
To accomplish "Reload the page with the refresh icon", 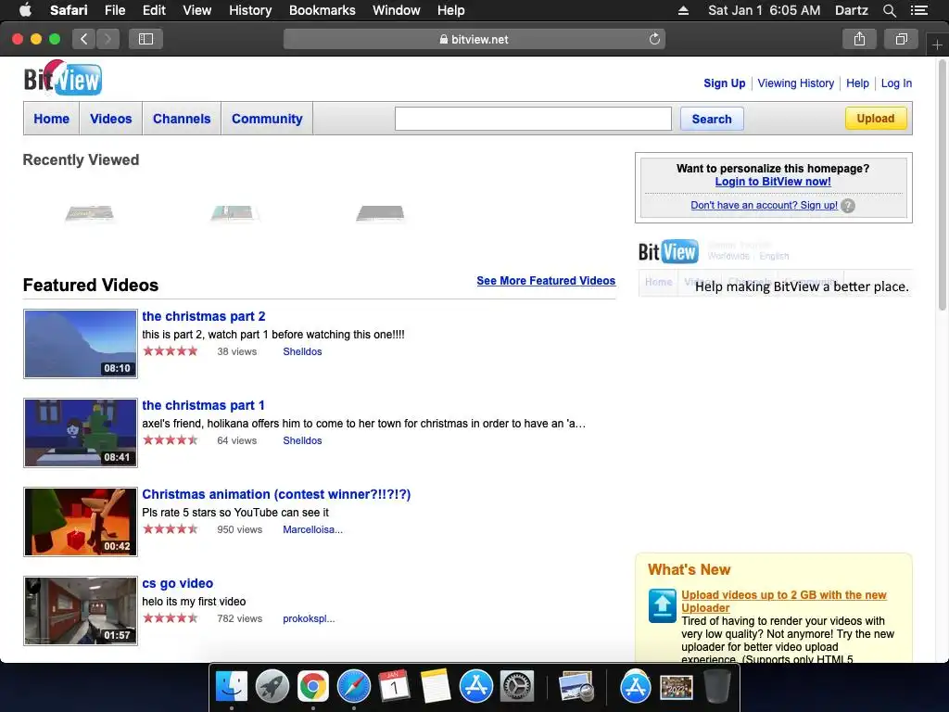I will point(654,39).
